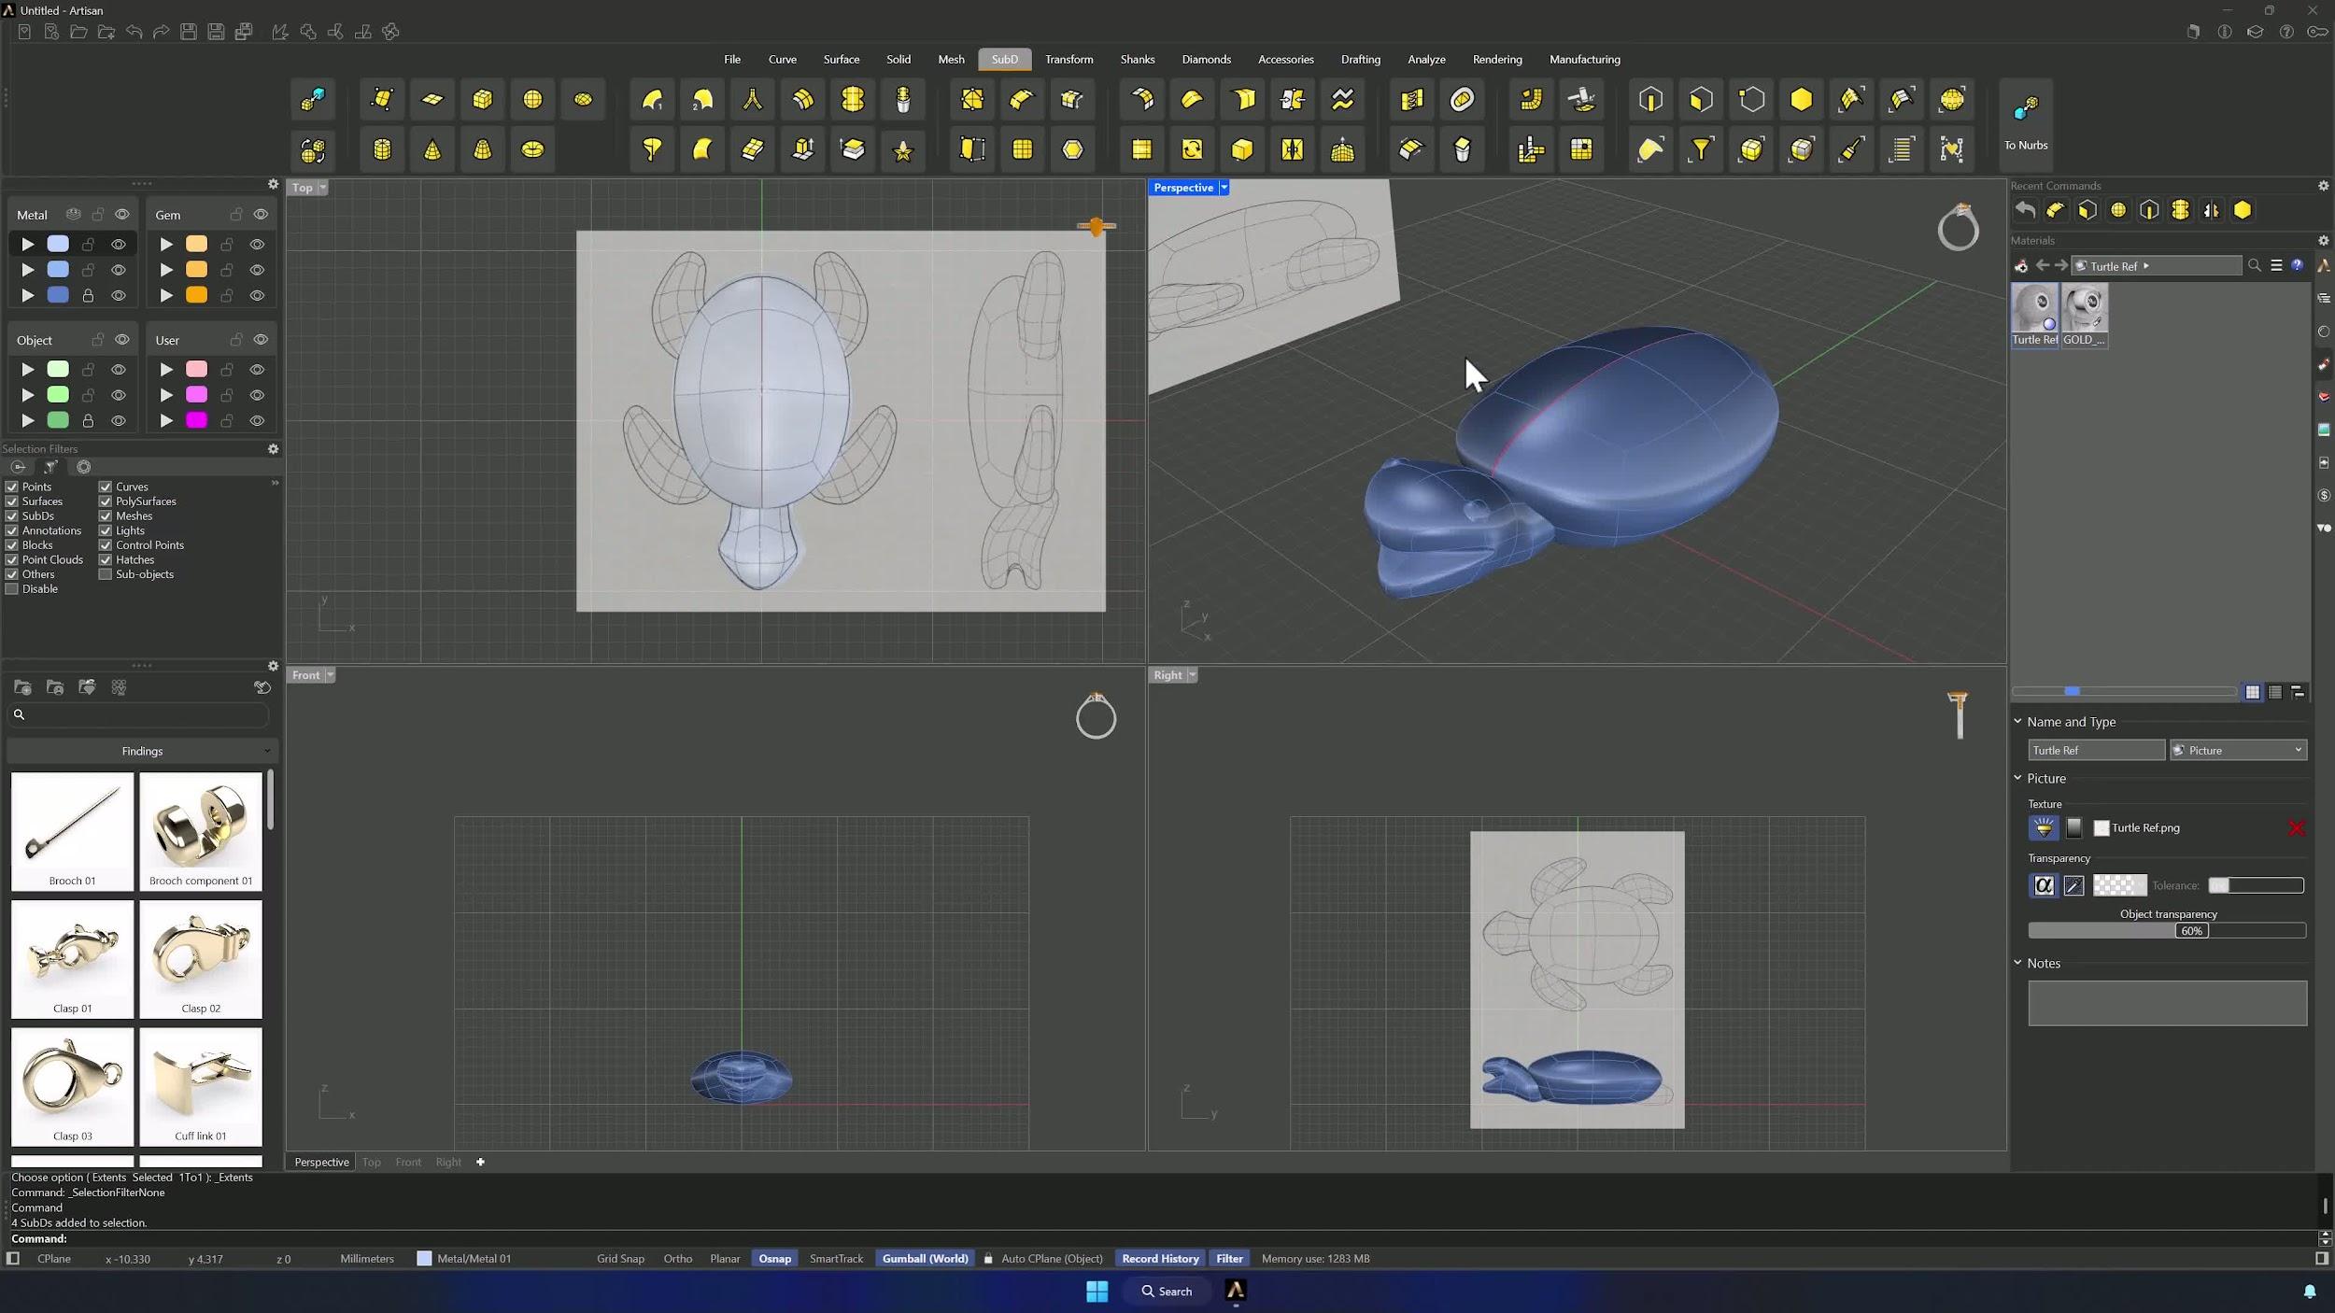Click the SubD sweep 1 rail tool
Viewport: 2335px width, 1313px height.
click(x=652, y=100)
